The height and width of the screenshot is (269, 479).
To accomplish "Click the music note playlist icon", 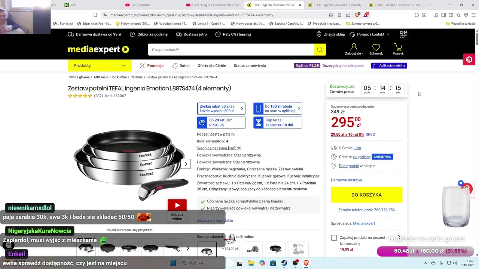I will 436,15.
